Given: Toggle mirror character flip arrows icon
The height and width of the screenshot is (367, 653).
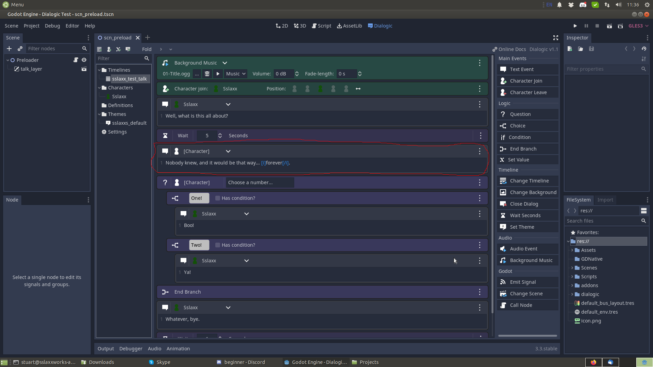Looking at the screenshot, I should pos(358,89).
